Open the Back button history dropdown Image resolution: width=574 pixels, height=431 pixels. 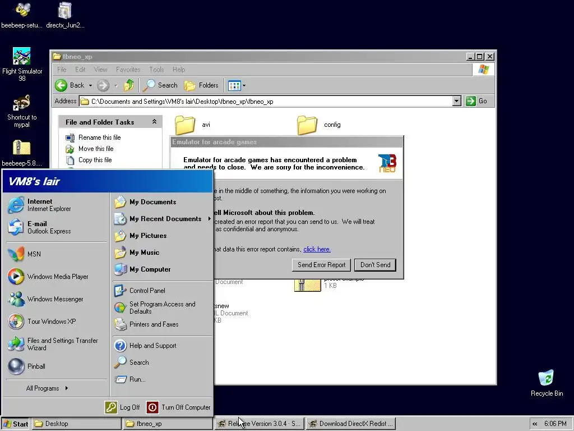[90, 85]
